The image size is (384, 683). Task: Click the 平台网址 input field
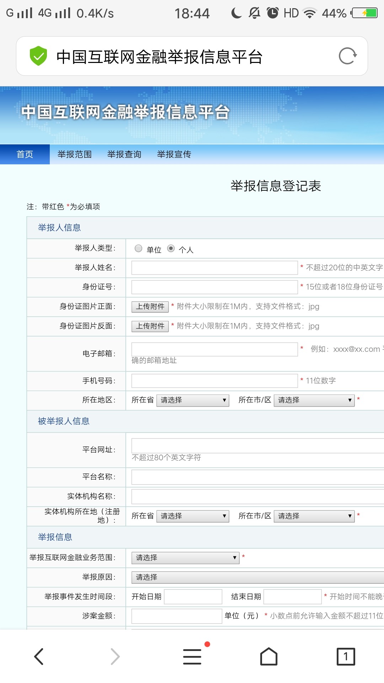tap(258, 446)
